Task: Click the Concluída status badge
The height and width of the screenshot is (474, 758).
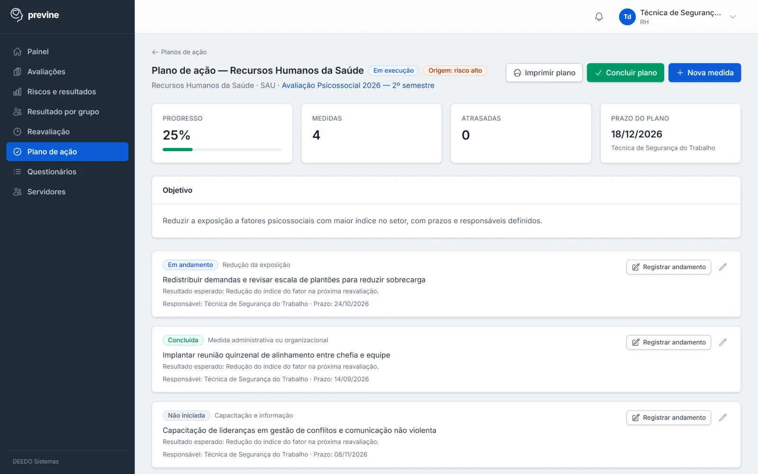Action: pyautogui.click(x=183, y=340)
